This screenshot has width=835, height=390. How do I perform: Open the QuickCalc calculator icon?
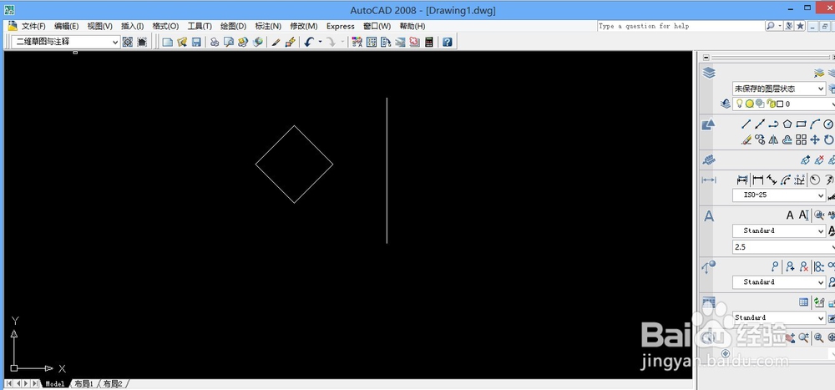[429, 42]
